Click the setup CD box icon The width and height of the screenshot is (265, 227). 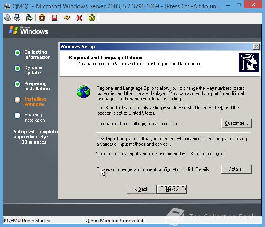(248, 62)
